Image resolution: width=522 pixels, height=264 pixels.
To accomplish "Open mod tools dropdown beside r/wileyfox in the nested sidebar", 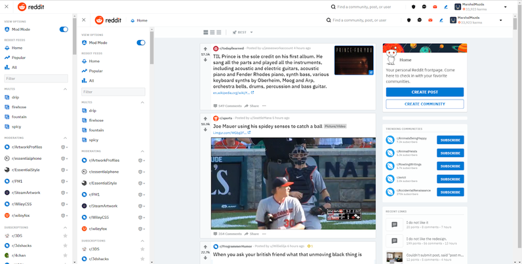I will coord(142,229).
